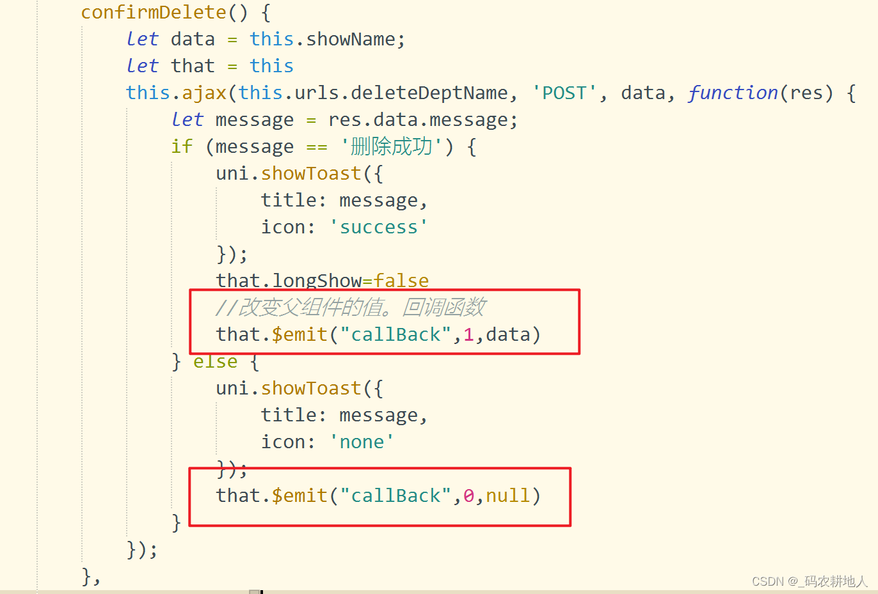Viewport: 878px width, 594px height.
Task: Click the 'that.longShow=false' statement
Action: coord(323,281)
